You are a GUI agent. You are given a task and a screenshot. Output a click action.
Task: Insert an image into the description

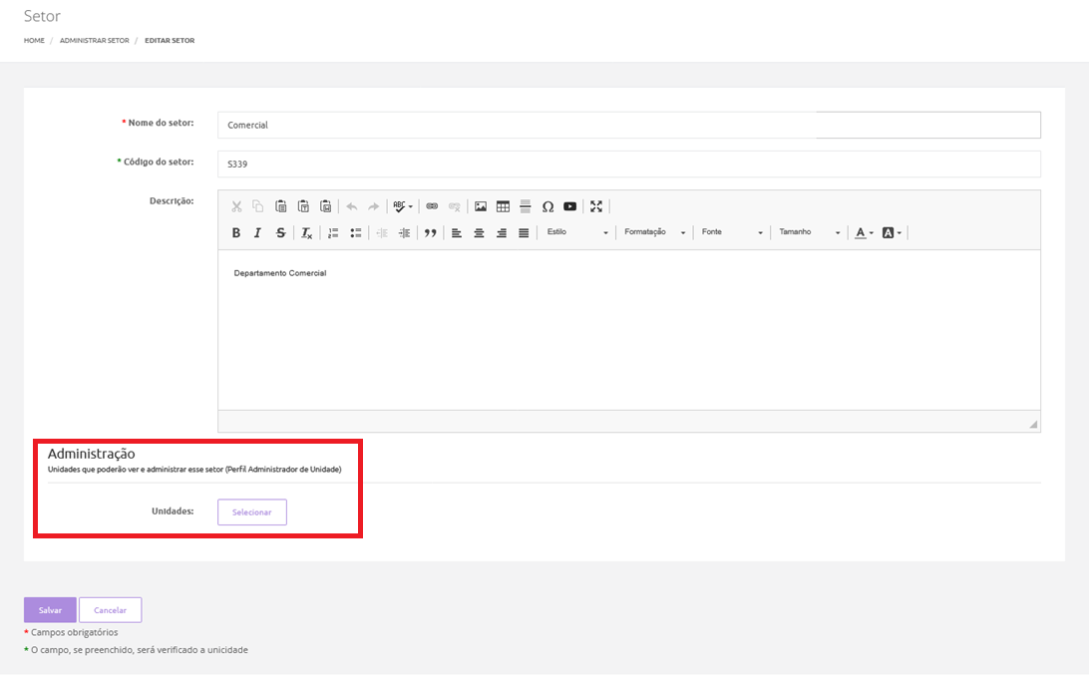(x=481, y=206)
